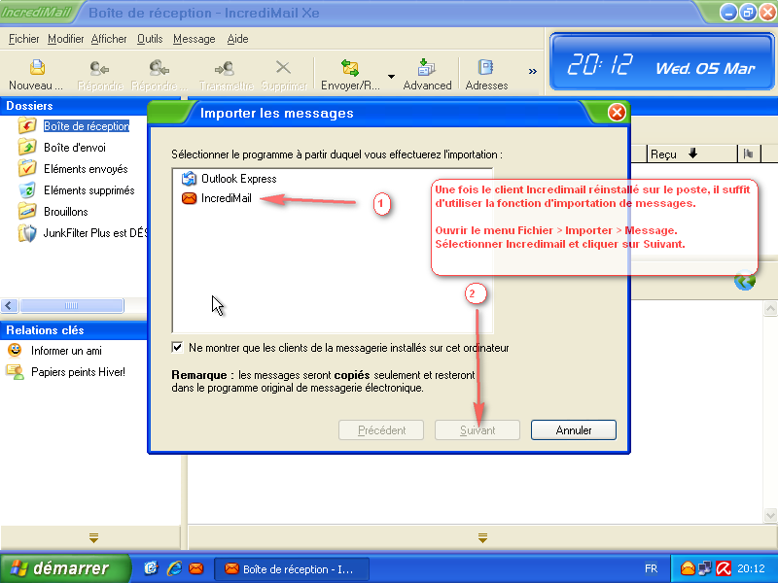Click the preview pane scroll down arrow
This screenshot has height=583, width=778.
tap(770, 516)
